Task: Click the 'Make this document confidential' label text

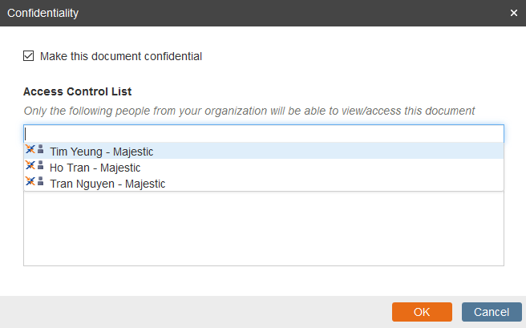Action: click(x=121, y=56)
